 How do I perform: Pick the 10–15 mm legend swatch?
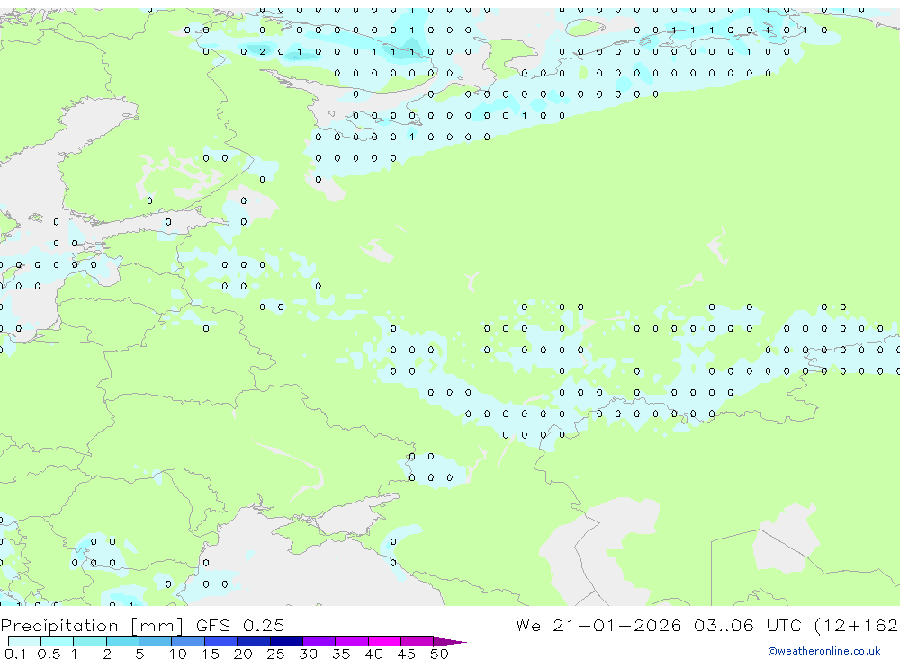(x=188, y=641)
